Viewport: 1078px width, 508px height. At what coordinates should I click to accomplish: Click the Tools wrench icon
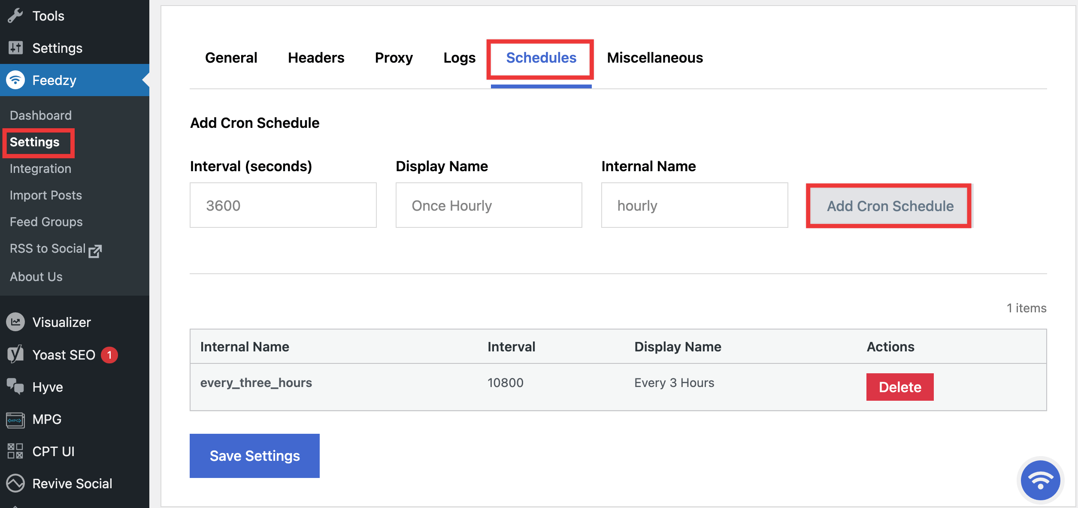click(x=15, y=16)
